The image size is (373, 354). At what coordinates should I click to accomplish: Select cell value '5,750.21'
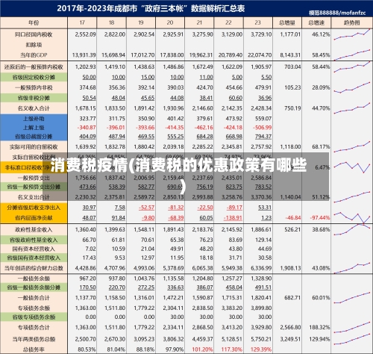click(261, 339)
